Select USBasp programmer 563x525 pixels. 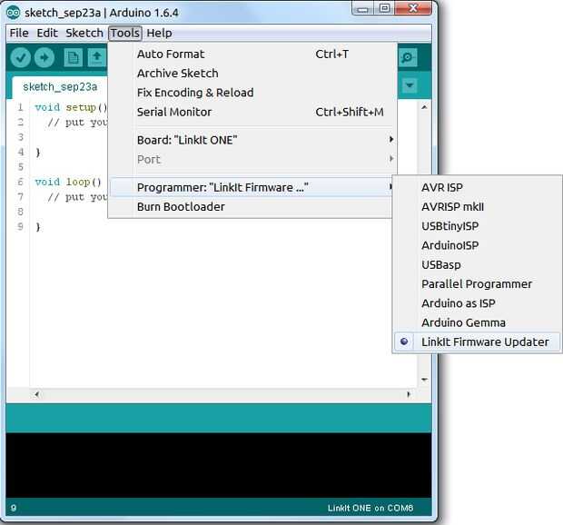477,265
